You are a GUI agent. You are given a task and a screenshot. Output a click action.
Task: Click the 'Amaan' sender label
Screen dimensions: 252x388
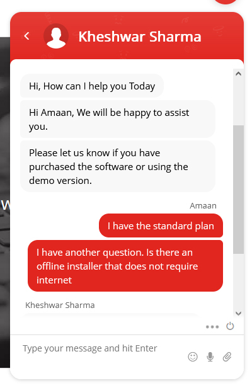click(x=203, y=205)
